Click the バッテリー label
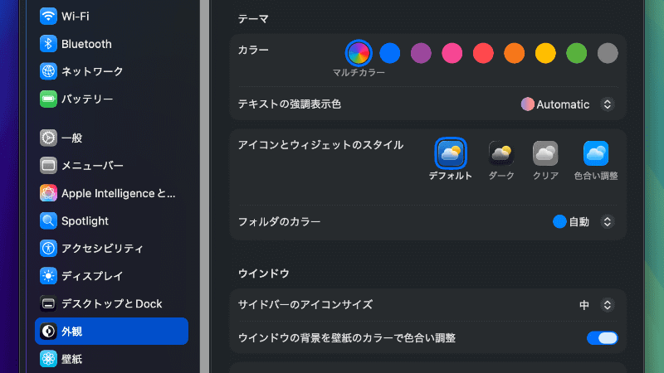The image size is (664, 373). pyautogui.click(x=87, y=99)
